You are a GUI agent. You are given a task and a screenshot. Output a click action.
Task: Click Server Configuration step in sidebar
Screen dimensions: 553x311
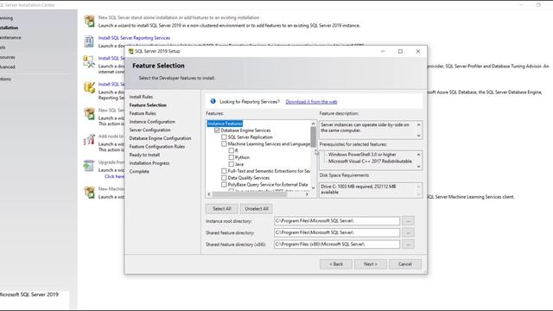coord(149,130)
